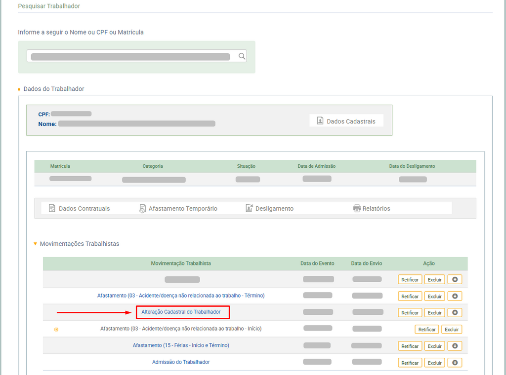Viewport: 506px width, 375px height.
Task: Open Dados Contratuais
Action: point(79,208)
